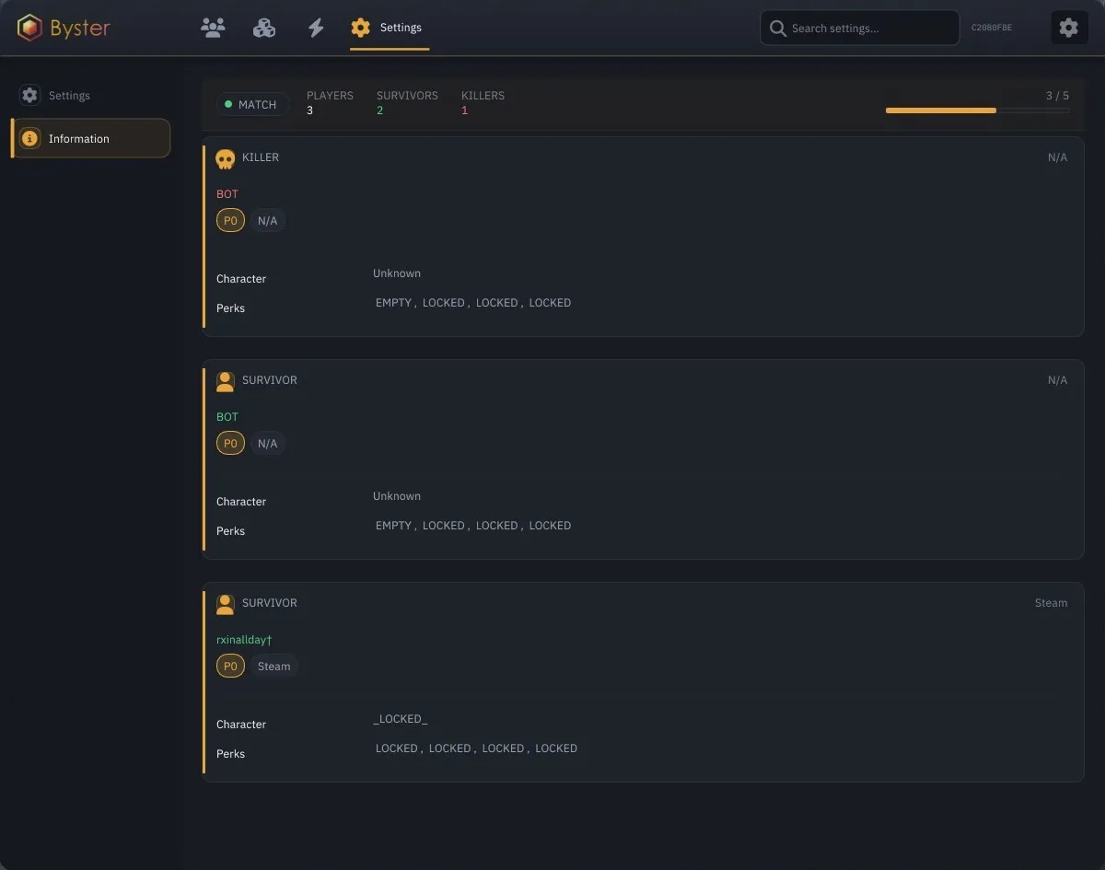Click the N/A badge on BOT survivor
This screenshot has width=1105, height=870.
pyautogui.click(x=267, y=443)
